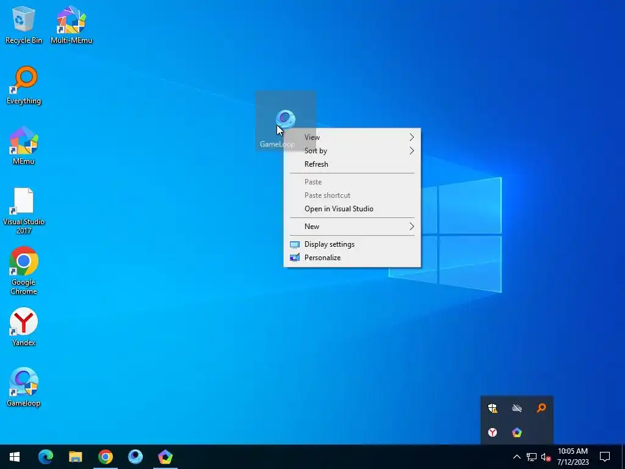Image resolution: width=625 pixels, height=469 pixels.
Task: Click the taskbar clock showing 10:05 AM
Action: pyautogui.click(x=573, y=457)
